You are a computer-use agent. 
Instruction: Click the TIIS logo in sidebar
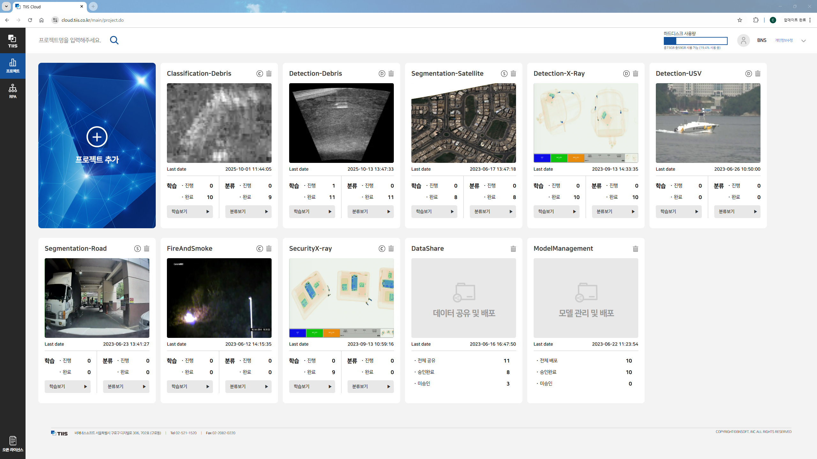pyautogui.click(x=13, y=41)
